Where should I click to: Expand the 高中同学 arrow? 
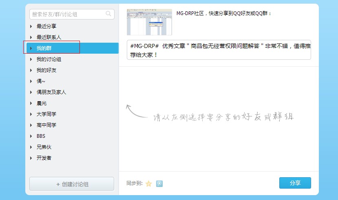(x=31, y=125)
